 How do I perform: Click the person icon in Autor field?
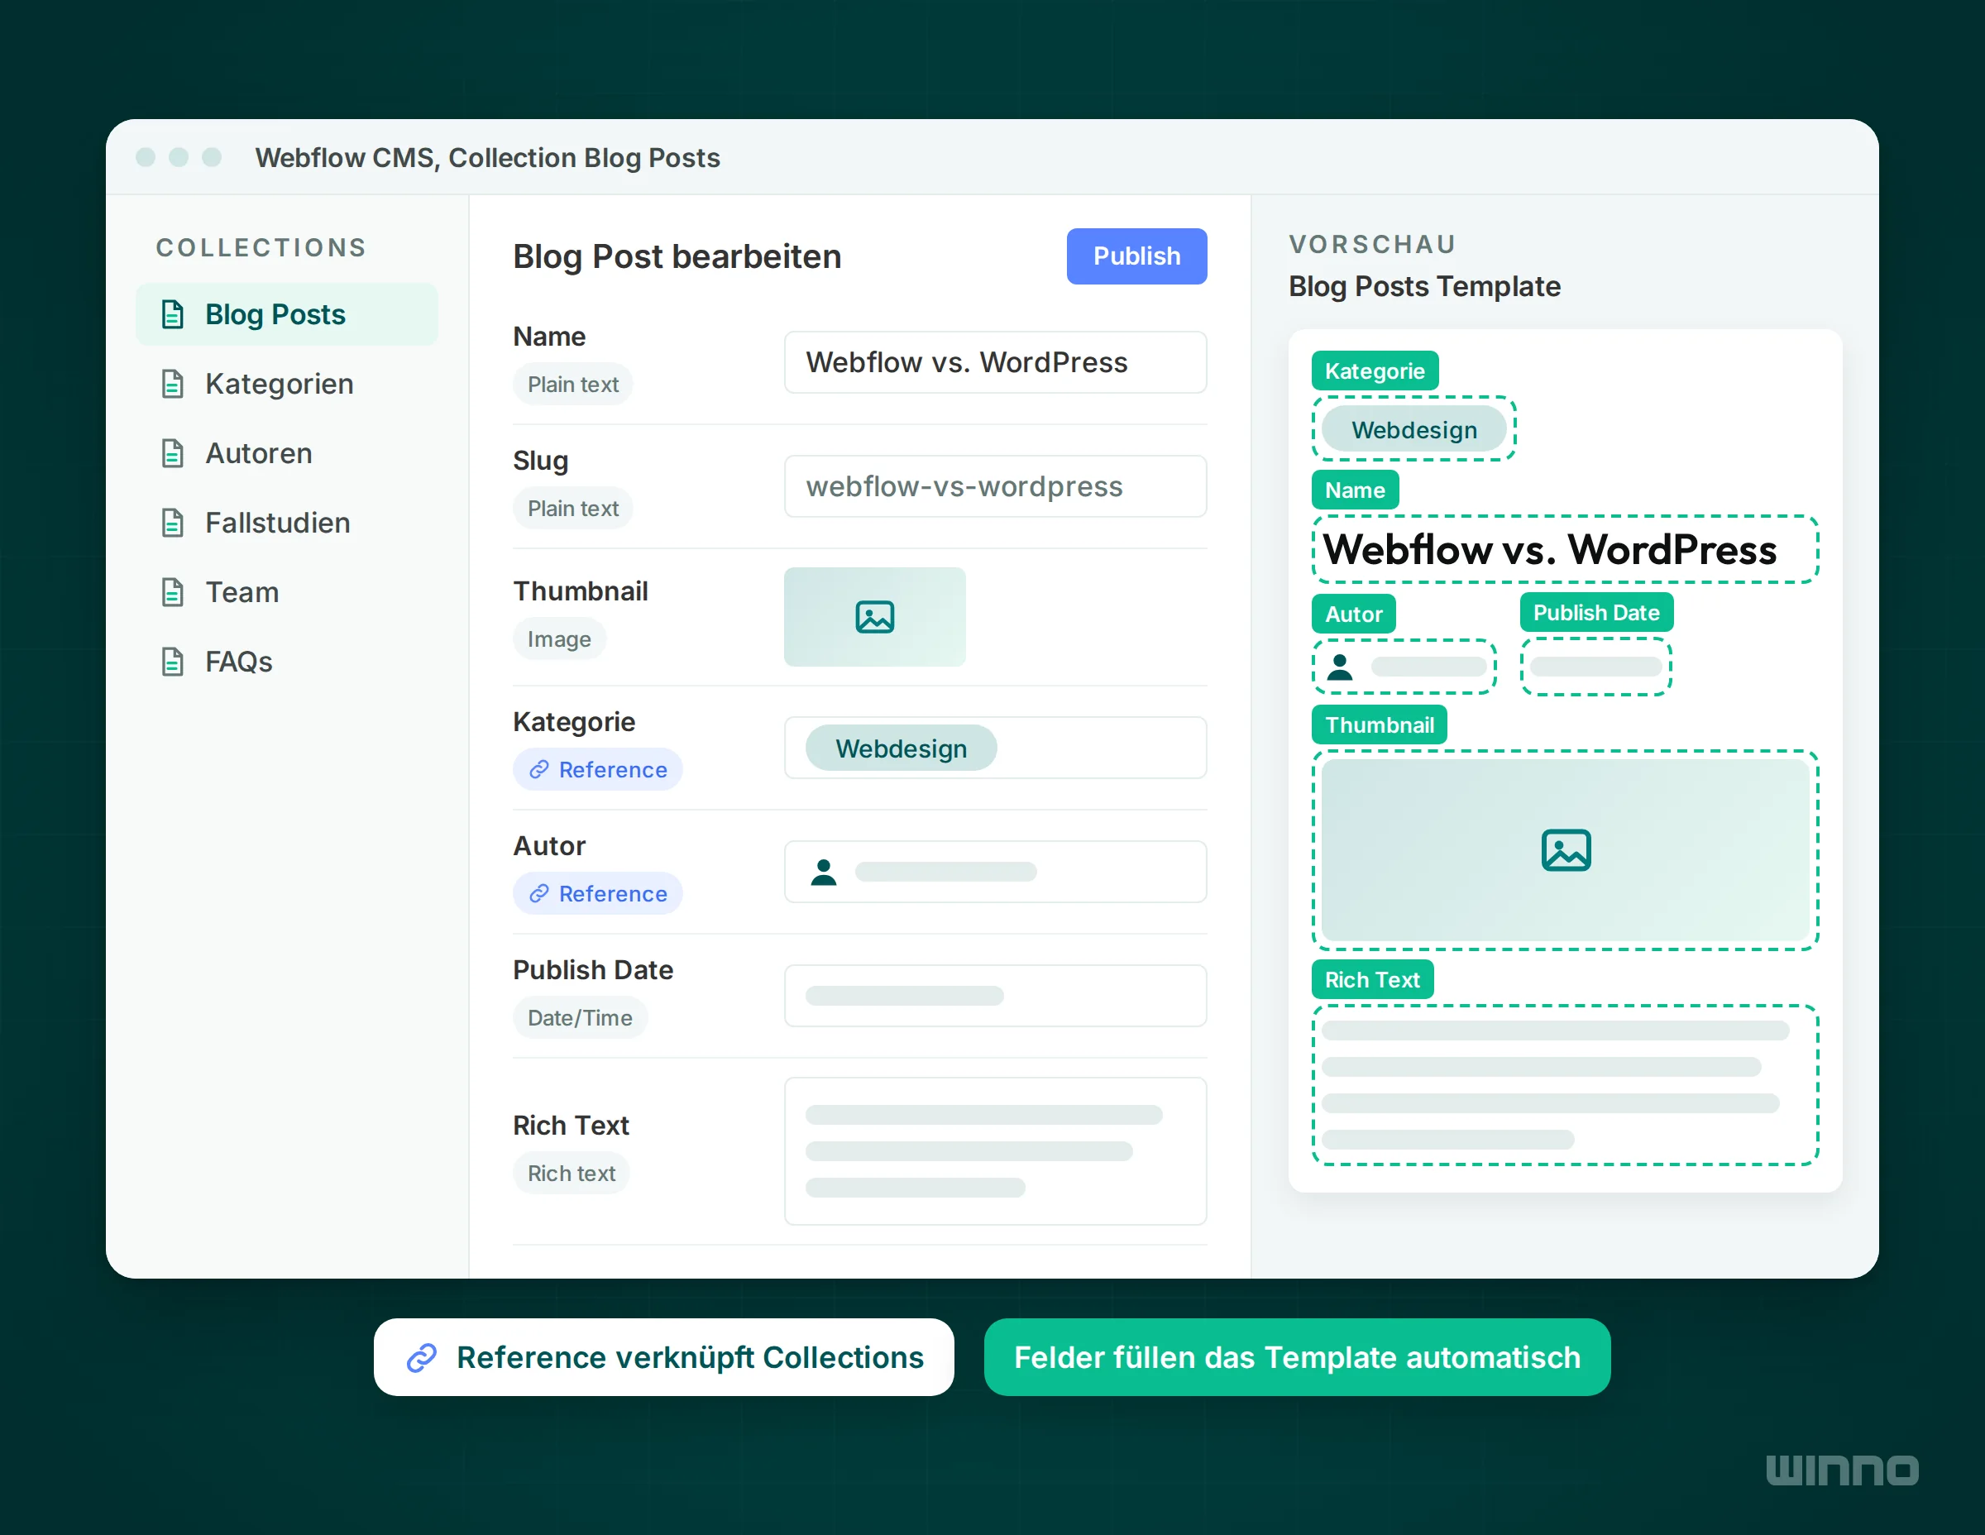pos(824,872)
